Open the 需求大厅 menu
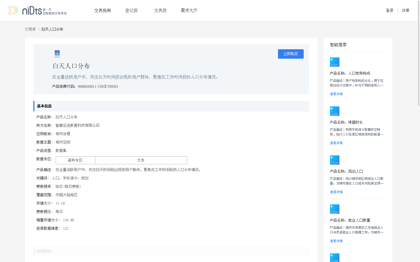Viewport: 420px width, 262px height. (189, 10)
